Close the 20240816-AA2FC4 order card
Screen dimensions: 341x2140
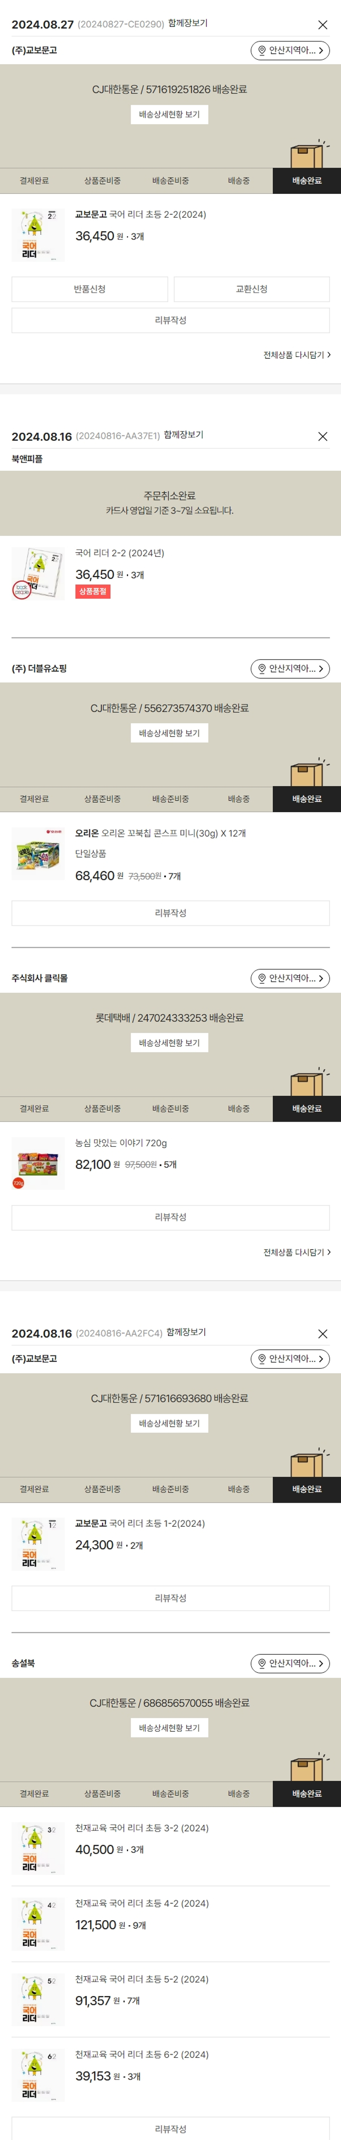pos(323,1333)
